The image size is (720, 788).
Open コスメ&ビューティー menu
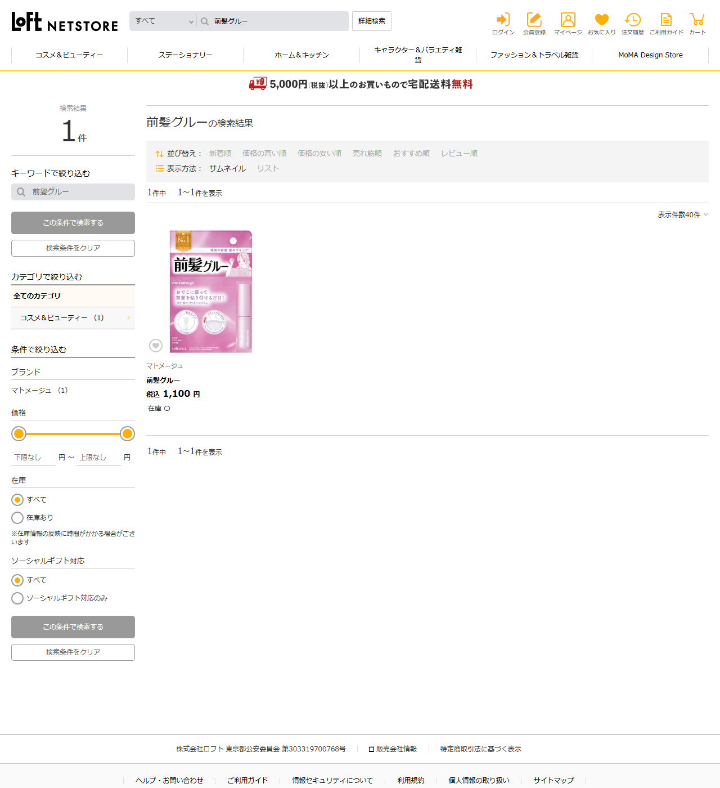point(69,55)
